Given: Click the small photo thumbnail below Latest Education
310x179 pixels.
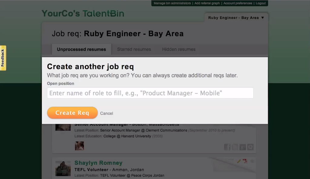Looking at the screenshot, I should tap(79, 146).
